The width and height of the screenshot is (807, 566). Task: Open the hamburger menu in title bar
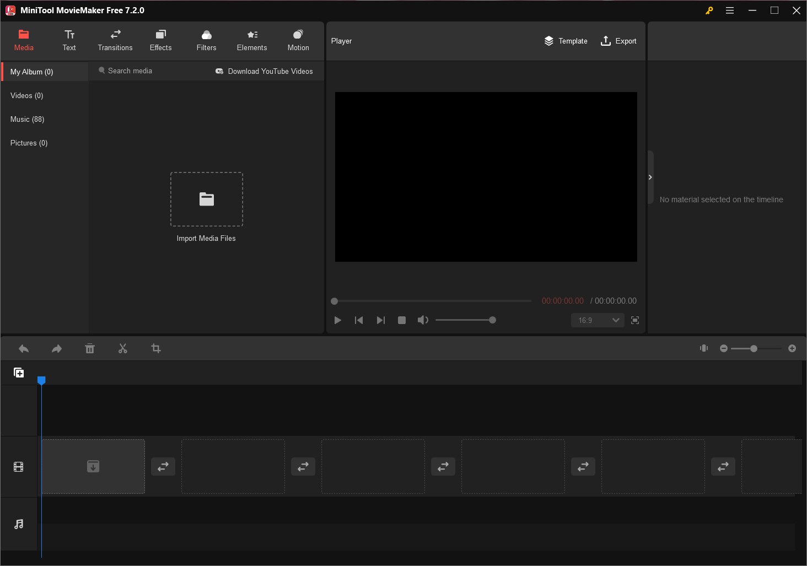pos(730,10)
